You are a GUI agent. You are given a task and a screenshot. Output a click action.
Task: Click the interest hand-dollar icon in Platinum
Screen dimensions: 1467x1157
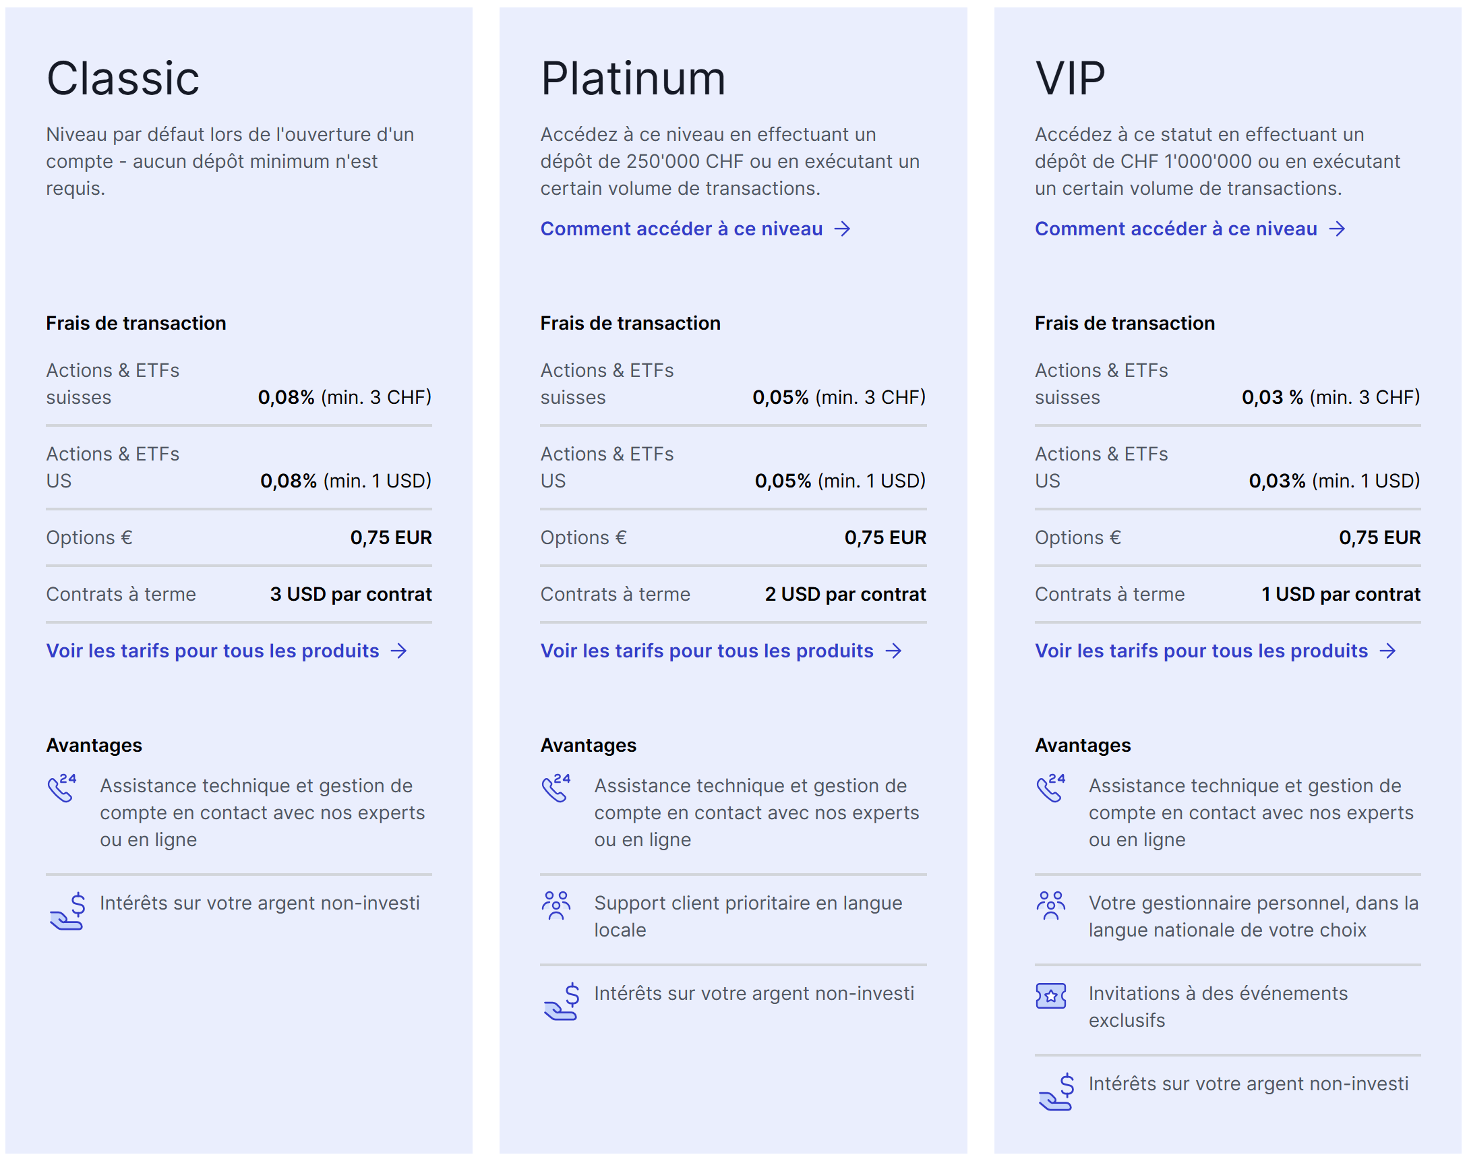(562, 1001)
